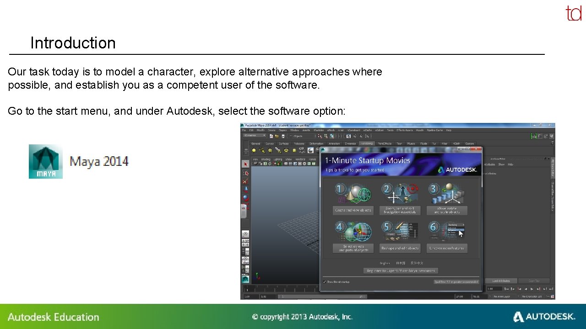The height and width of the screenshot is (329, 586).
Task: Open the Window menu in Maya
Action: pyautogui.click(x=295, y=130)
